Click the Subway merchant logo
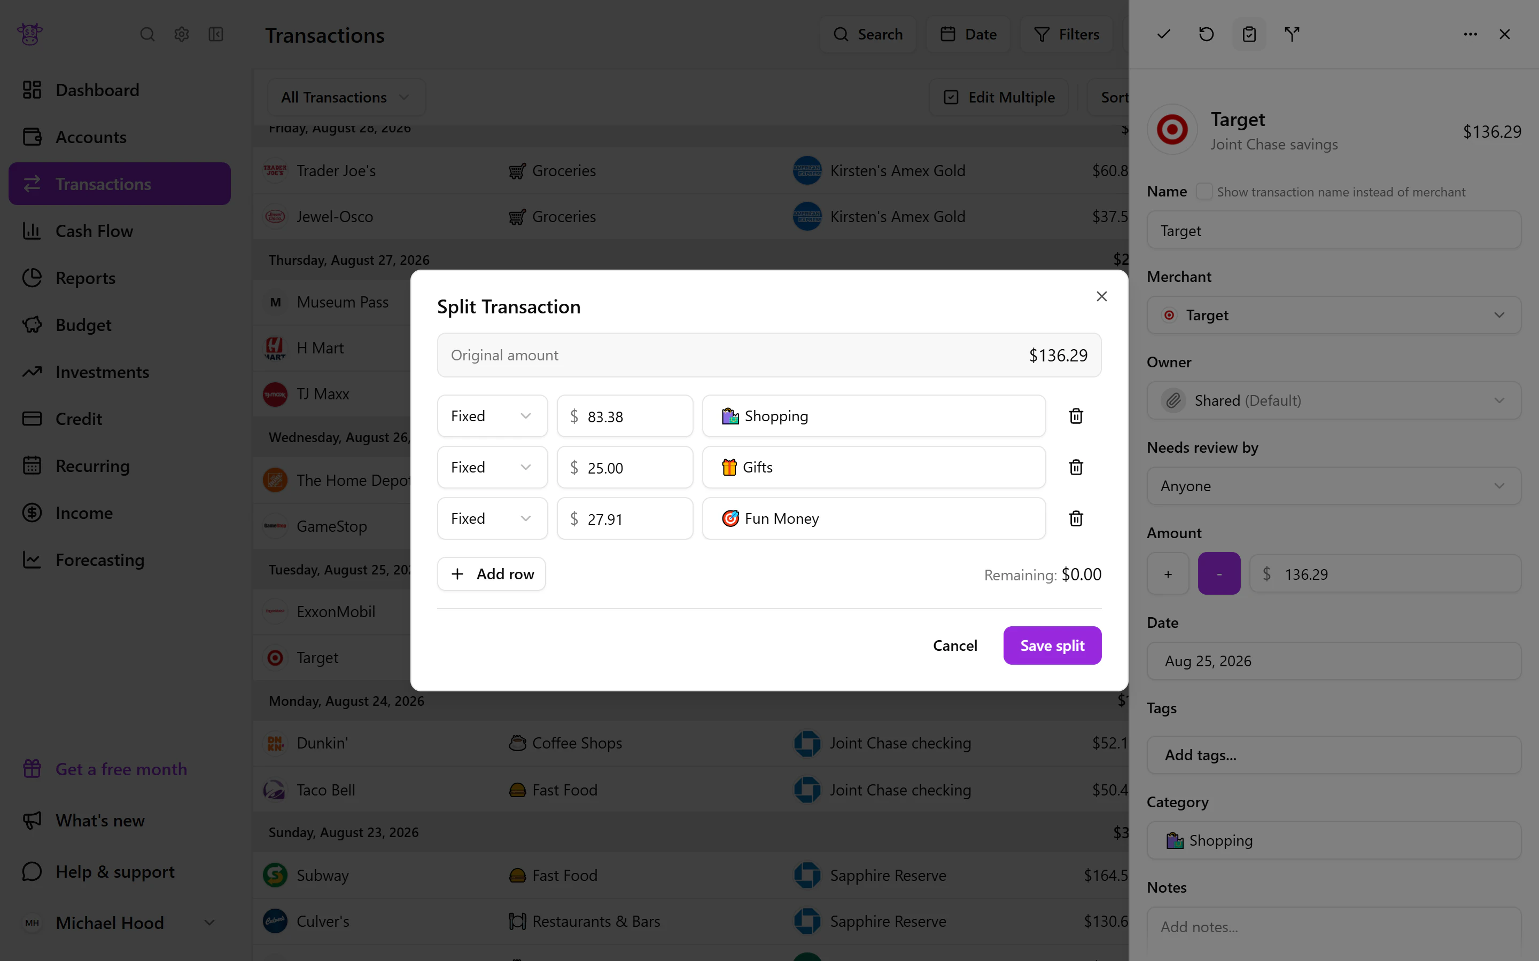 pyautogui.click(x=275, y=875)
